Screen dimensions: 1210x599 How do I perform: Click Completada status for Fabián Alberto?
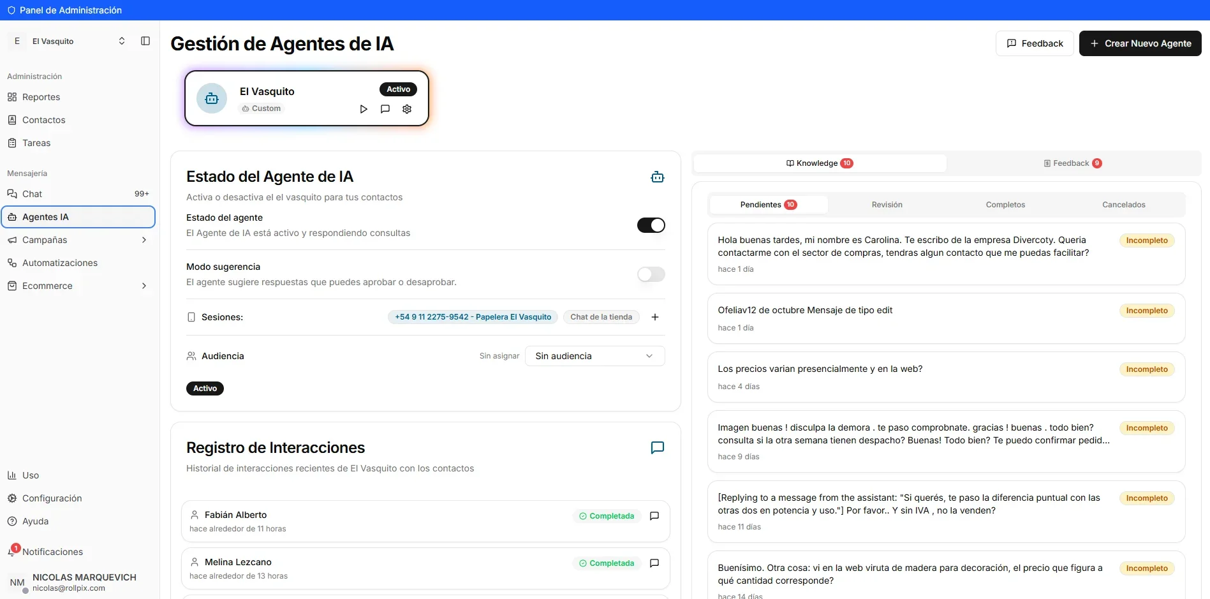pyautogui.click(x=606, y=516)
